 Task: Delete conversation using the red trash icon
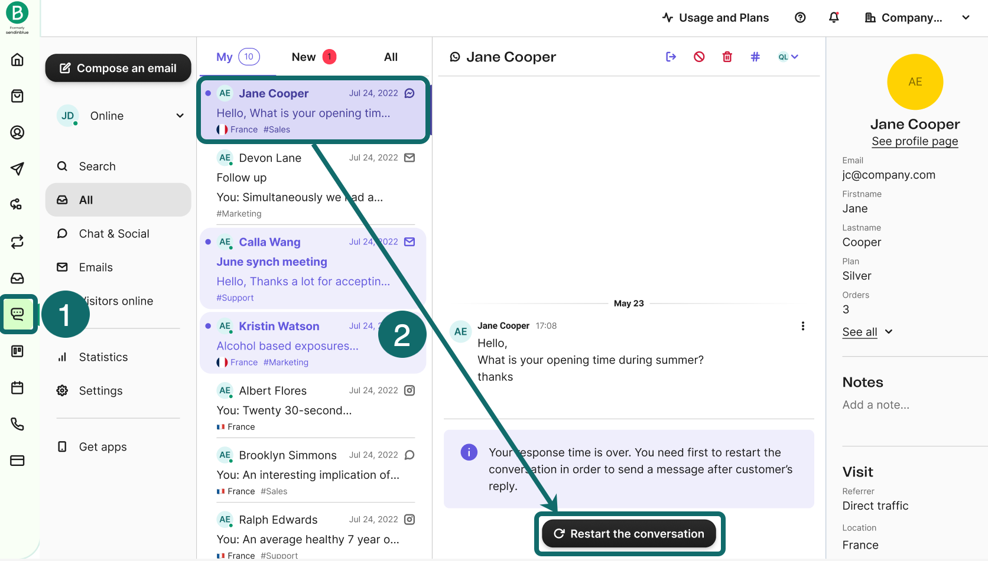727,57
